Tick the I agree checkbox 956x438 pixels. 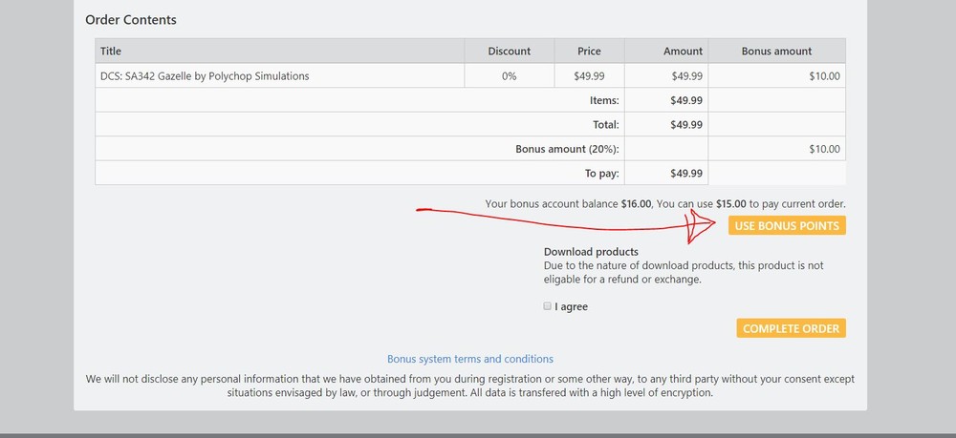[548, 306]
